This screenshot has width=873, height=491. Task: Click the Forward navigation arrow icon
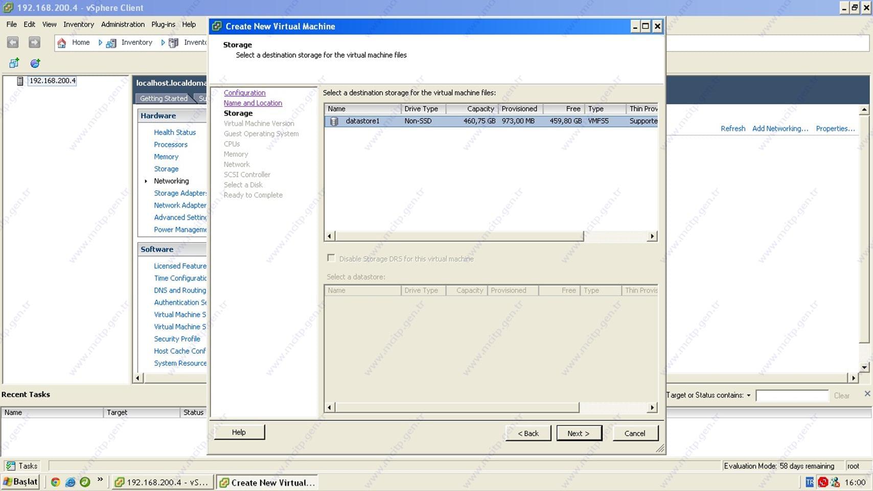(34, 42)
